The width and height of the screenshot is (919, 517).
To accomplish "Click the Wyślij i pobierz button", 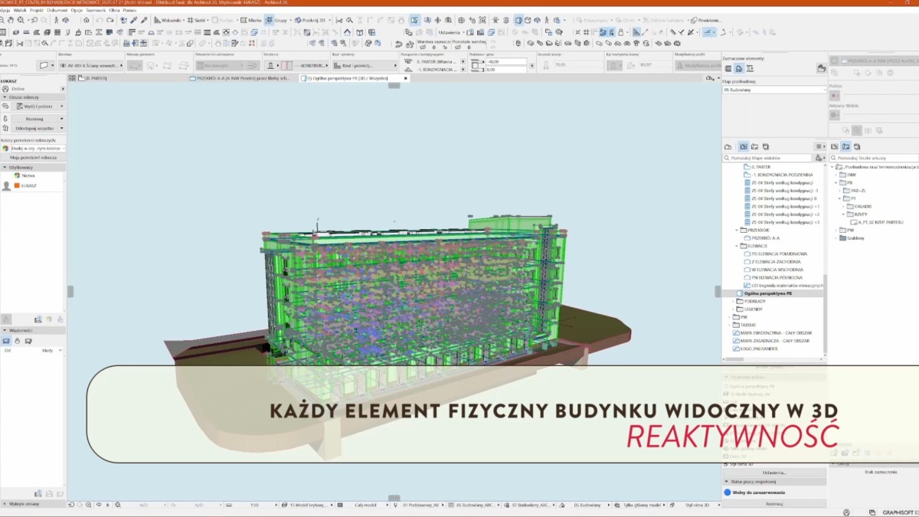I will 33,106.
